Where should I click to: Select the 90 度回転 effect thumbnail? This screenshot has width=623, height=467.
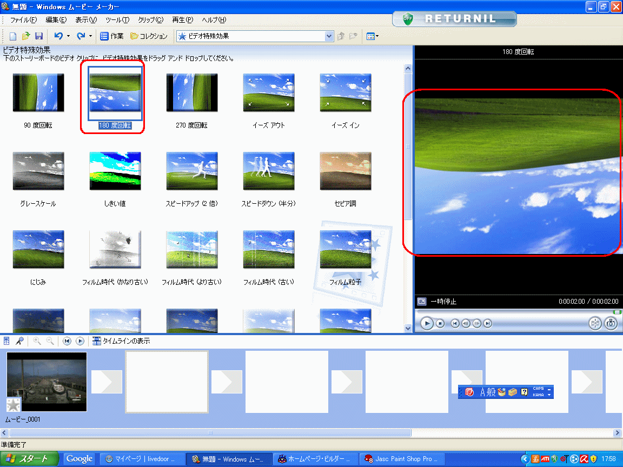(38, 92)
